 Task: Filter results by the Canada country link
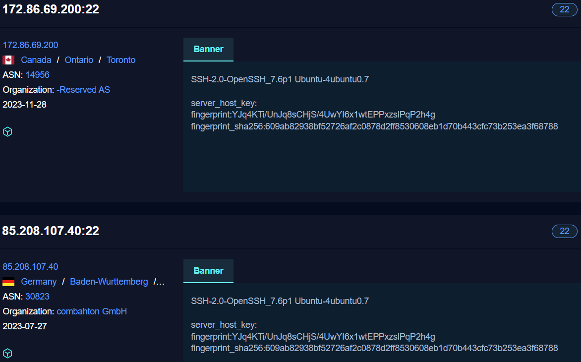coord(36,60)
